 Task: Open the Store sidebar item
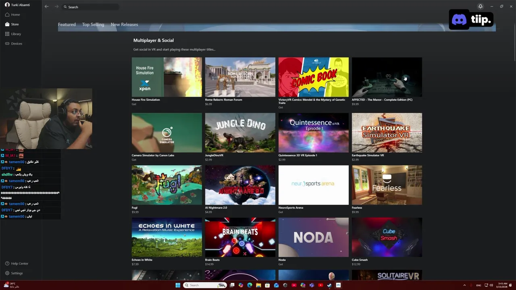[x=12, y=24]
